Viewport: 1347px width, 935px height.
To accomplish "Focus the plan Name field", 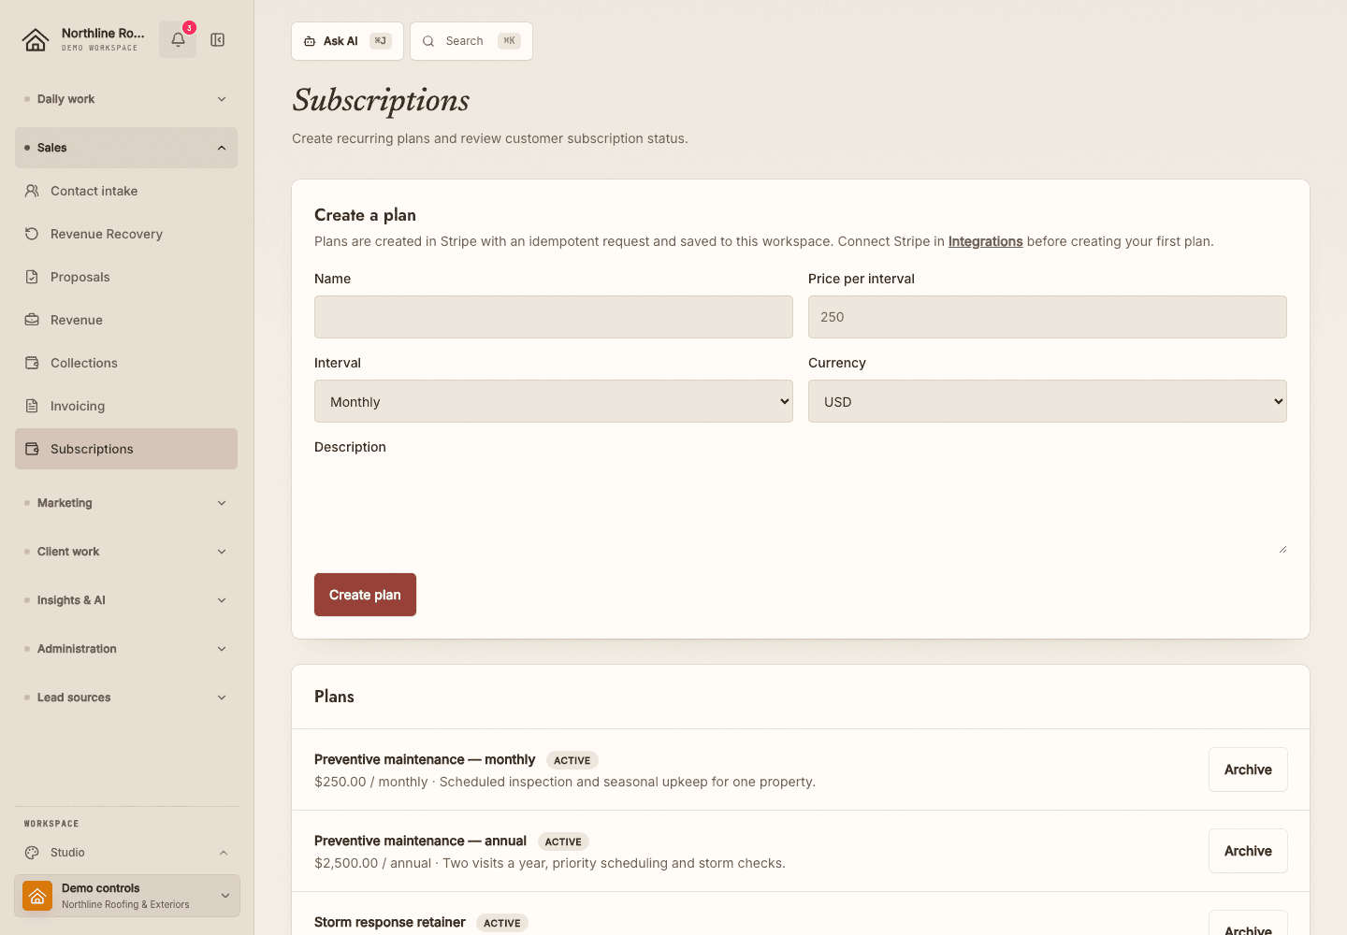I will pos(554,317).
